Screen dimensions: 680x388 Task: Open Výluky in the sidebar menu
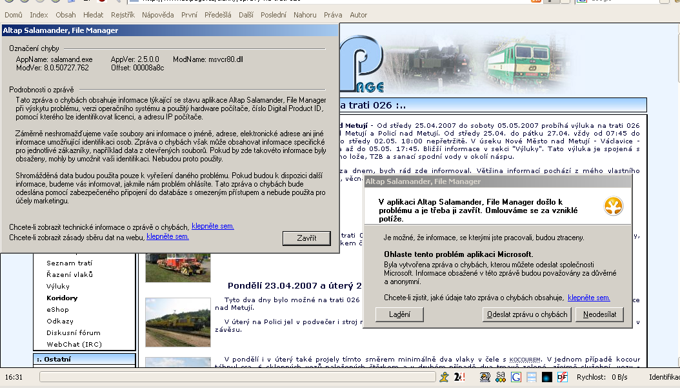(x=58, y=287)
